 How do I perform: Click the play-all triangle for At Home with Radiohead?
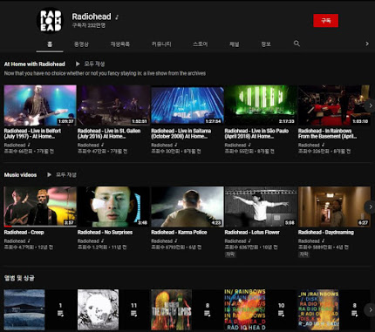[x=78, y=64]
